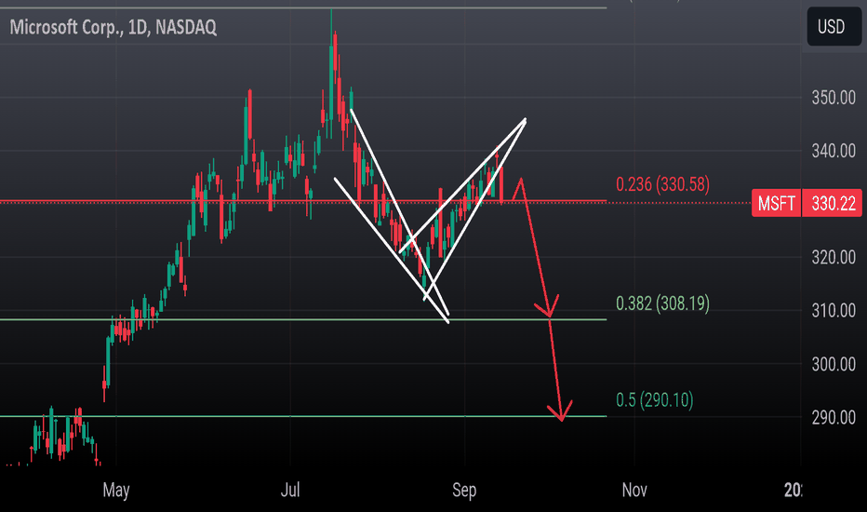This screenshot has width=867, height=512.
Task: Click the 330.22 current price value
Action: coord(834,203)
